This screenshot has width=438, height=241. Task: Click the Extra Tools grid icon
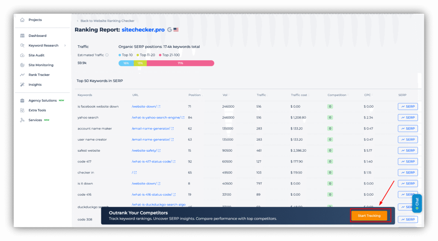[22, 110]
